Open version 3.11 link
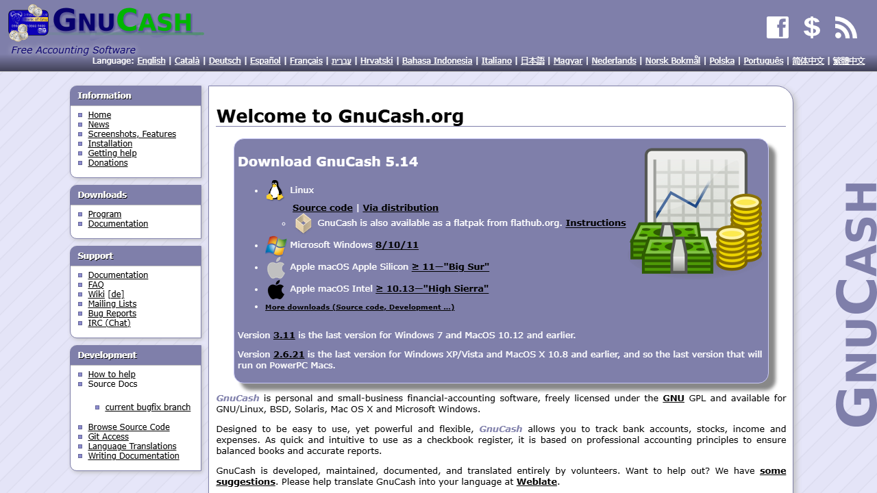This screenshot has height=493, width=877. 284,336
